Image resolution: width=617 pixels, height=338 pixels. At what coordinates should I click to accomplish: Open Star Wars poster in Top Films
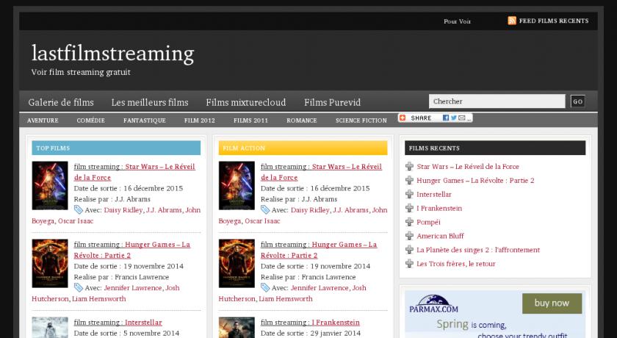[50, 185]
